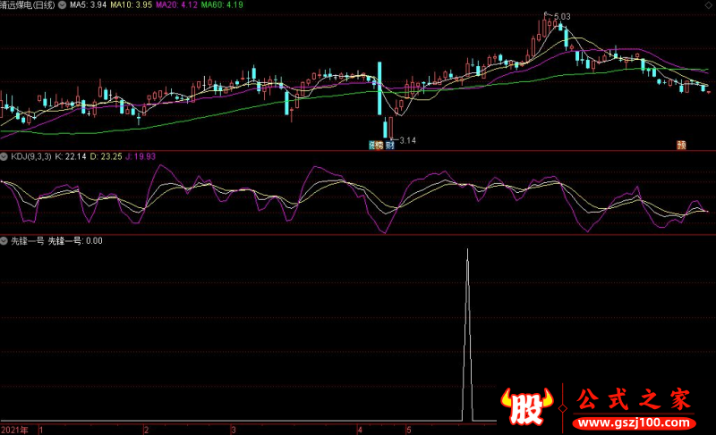Screen dimensions: 716x435
Task: Open the www.gszj100.com website link
Action: click(634, 422)
